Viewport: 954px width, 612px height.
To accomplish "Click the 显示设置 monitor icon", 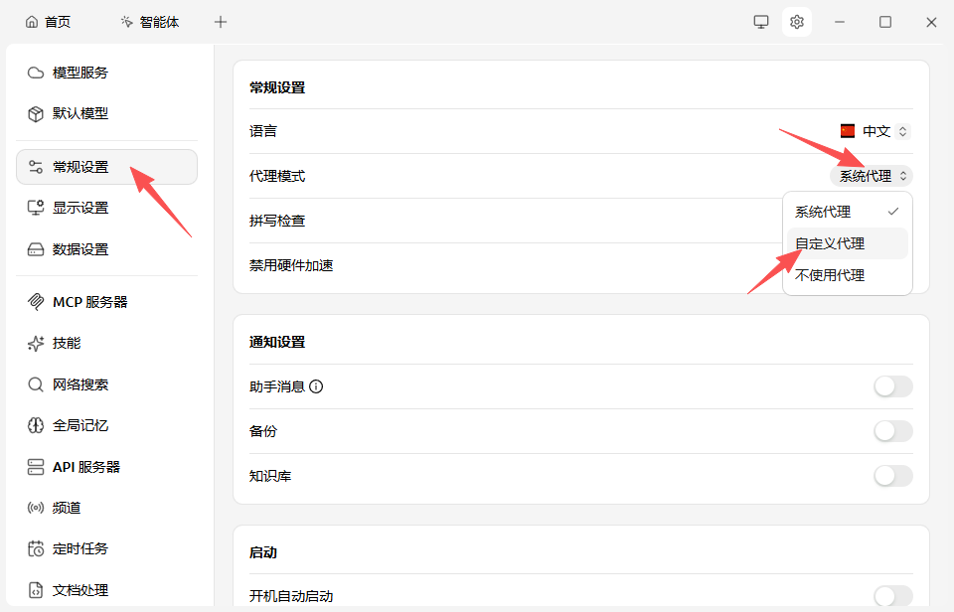I will click(36, 208).
